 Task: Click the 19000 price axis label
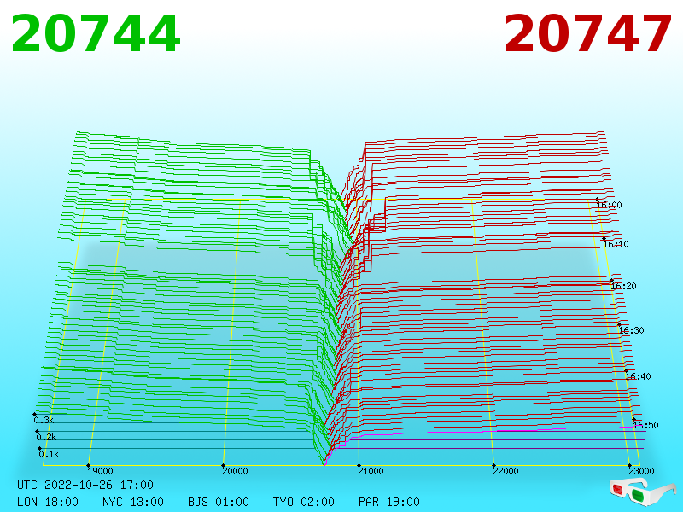coord(100,471)
